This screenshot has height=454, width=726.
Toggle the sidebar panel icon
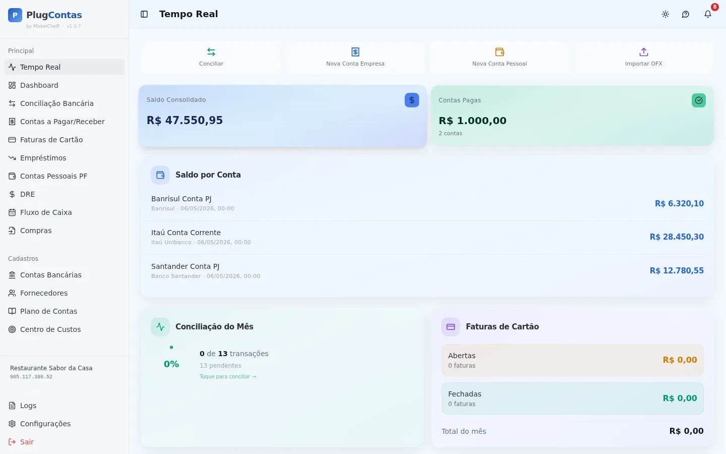144,14
